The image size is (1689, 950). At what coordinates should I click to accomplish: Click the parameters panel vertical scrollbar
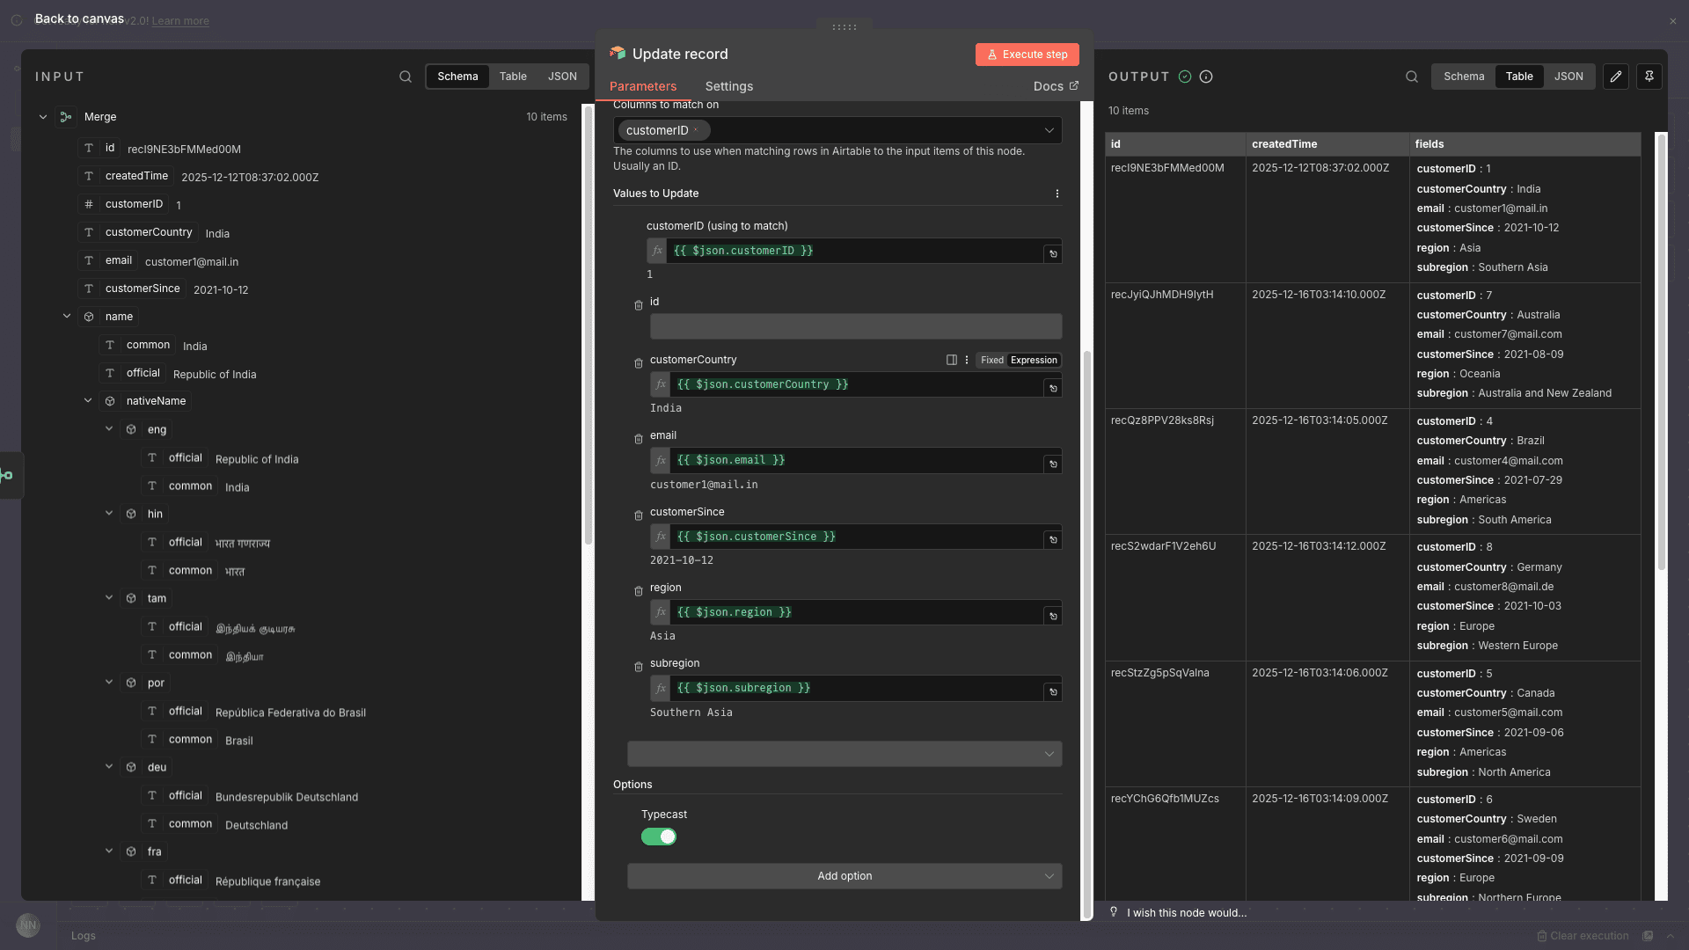point(1086,633)
